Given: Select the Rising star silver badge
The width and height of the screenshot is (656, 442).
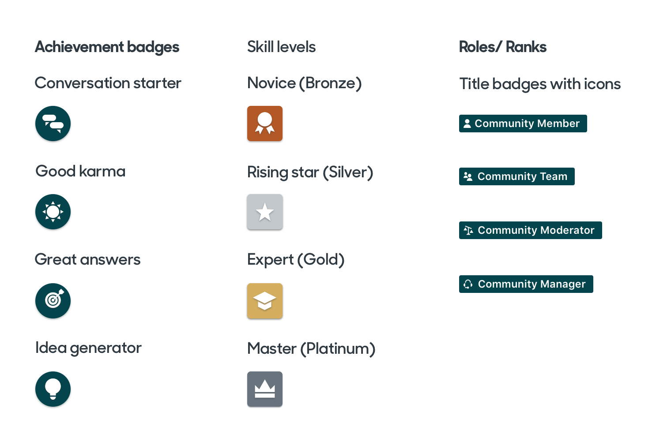Looking at the screenshot, I should (265, 212).
